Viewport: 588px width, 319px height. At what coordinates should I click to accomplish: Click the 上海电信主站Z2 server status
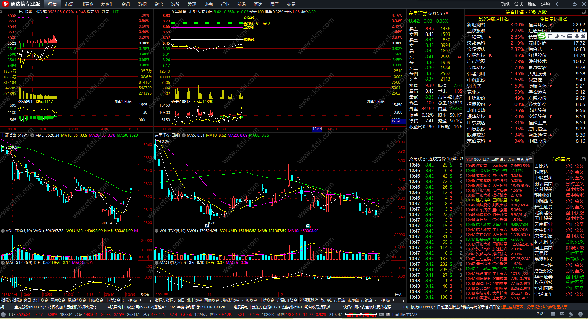click(404, 314)
